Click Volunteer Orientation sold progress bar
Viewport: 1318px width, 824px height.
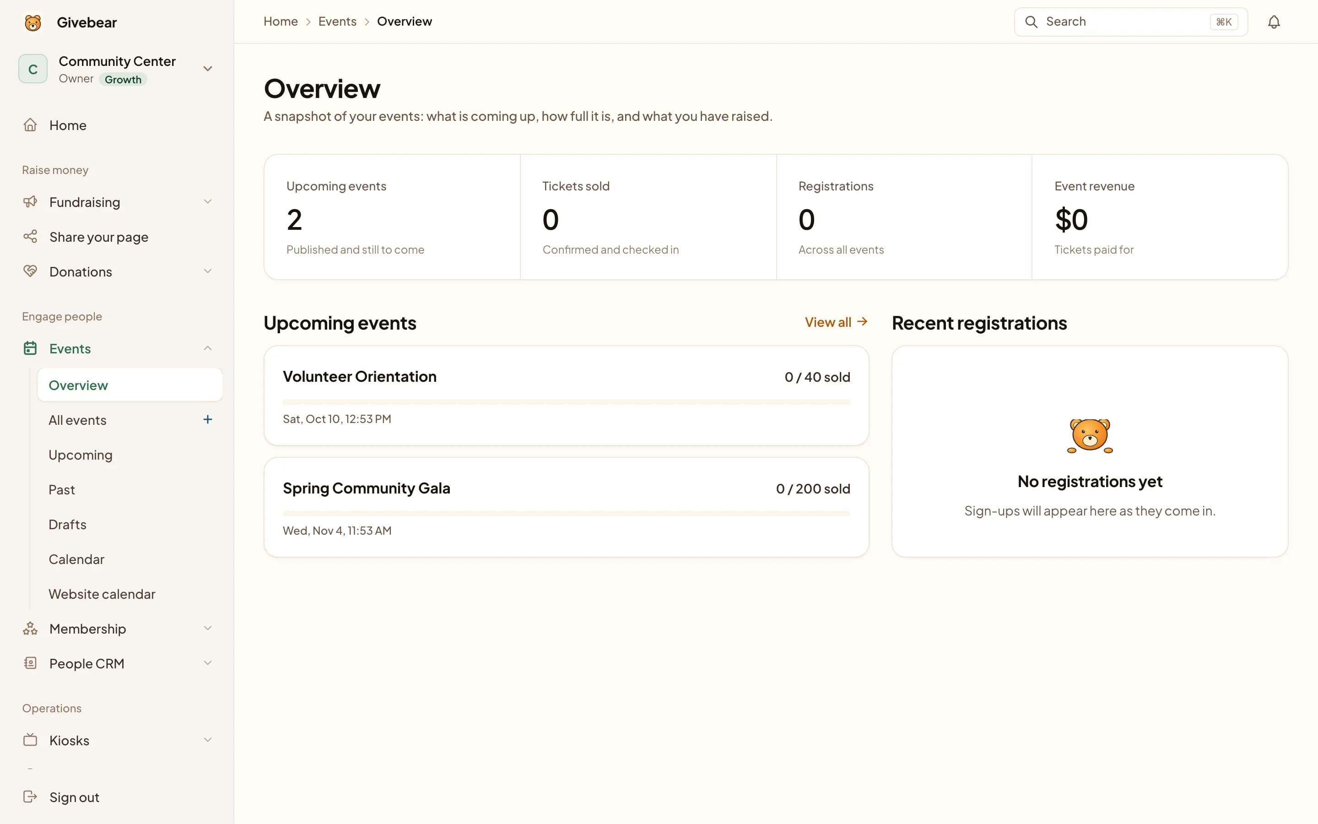[566, 402]
